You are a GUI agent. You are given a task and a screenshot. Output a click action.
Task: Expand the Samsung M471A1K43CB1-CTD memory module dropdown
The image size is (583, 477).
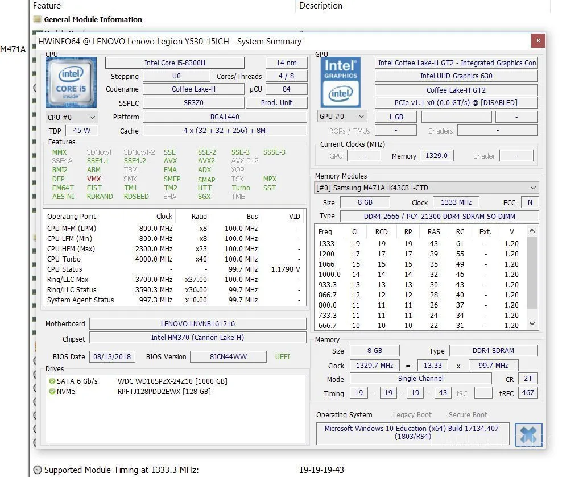[x=426, y=188]
